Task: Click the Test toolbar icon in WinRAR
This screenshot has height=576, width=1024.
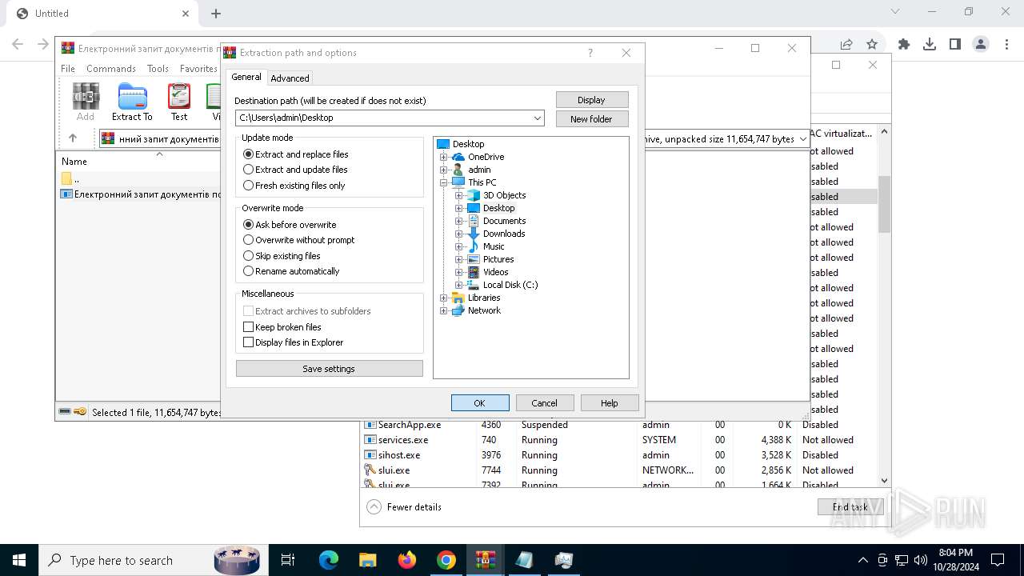Action: point(179,102)
